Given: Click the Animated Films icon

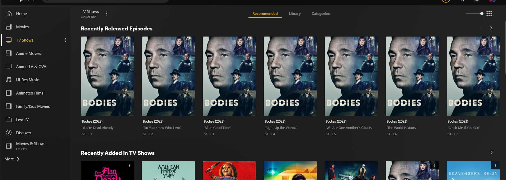Looking at the screenshot, I should click(9, 93).
